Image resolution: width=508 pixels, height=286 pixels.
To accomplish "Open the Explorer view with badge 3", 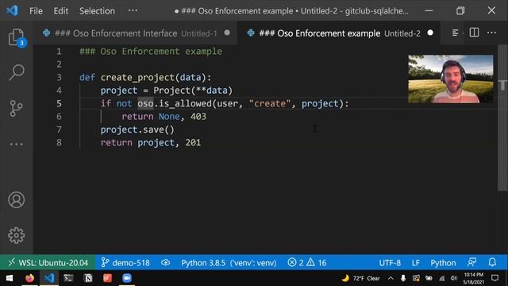I will 16,37.
